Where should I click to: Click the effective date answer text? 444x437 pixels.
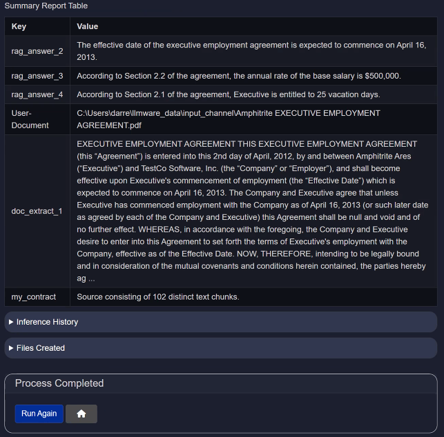tap(244, 51)
